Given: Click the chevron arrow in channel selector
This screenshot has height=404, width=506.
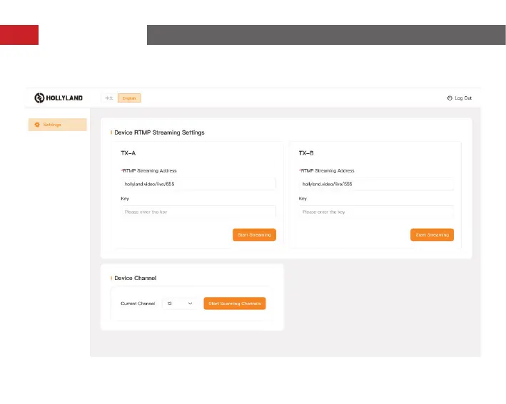Looking at the screenshot, I should click(x=190, y=304).
